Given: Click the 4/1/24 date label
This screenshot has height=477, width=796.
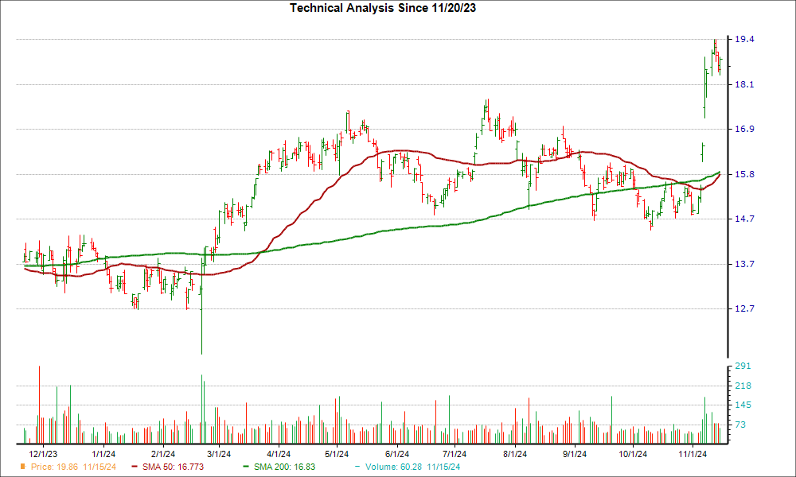Looking at the screenshot, I should click(x=279, y=454).
